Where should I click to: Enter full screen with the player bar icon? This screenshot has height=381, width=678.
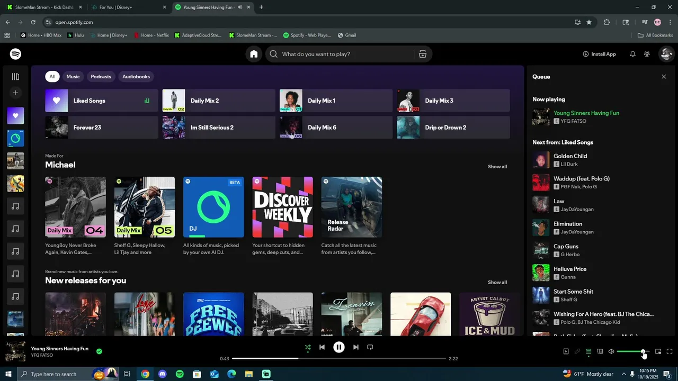tap(670, 351)
